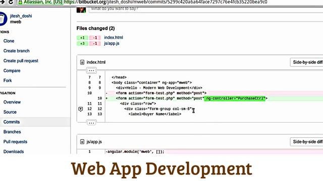Open Side-by-side diff for js/app.js
This screenshot has height=181, width=323.
[x=307, y=142]
